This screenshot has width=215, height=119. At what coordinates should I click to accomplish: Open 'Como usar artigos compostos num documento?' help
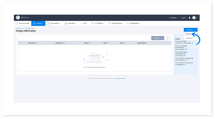[181, 54]
